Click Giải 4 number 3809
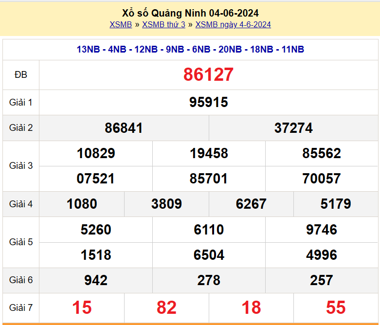Screen dimensions: 380x325 [166, 204]
